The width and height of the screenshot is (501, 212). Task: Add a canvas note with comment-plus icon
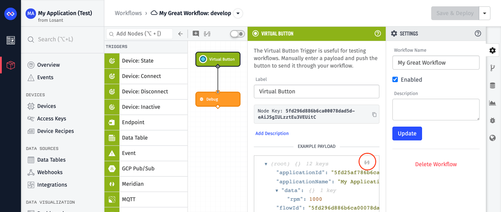(196, 34)
